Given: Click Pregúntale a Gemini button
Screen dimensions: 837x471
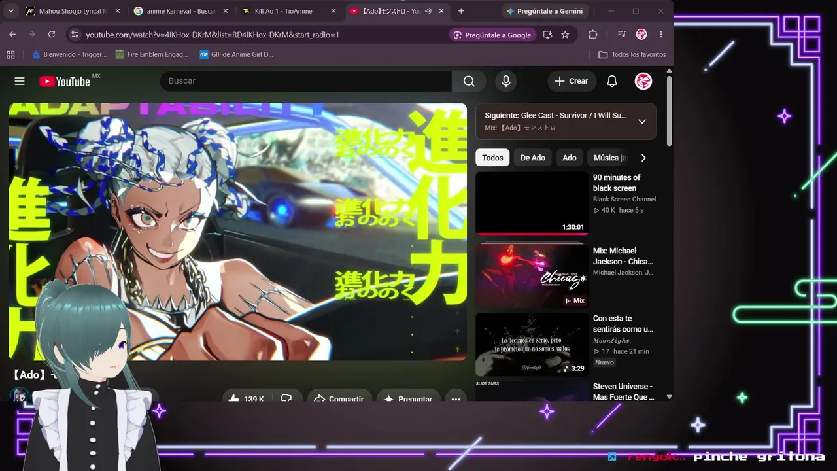Looking at the screenshot, I should click(544, 11).
